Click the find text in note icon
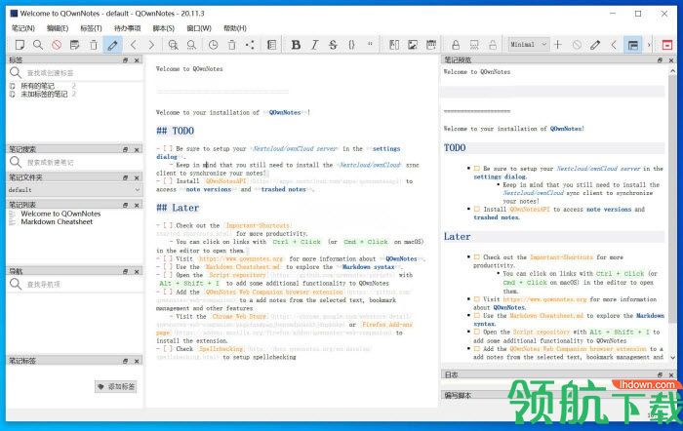Viewport: 683px width, 431px height. click(x=174, y=45)
